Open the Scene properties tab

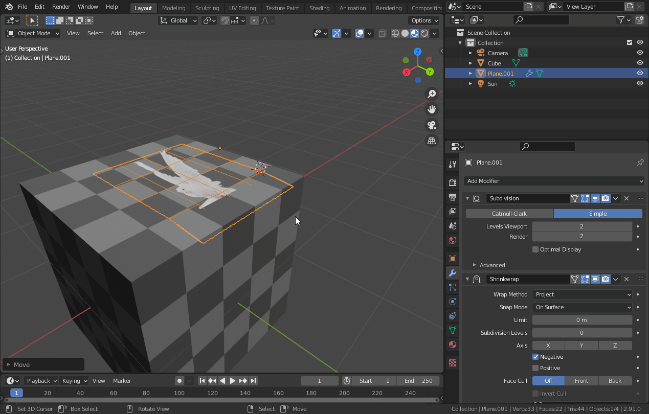(x=452, y=225)
